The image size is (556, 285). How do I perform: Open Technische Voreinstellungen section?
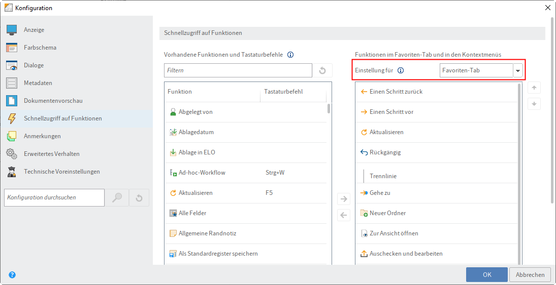pos(77,172)
